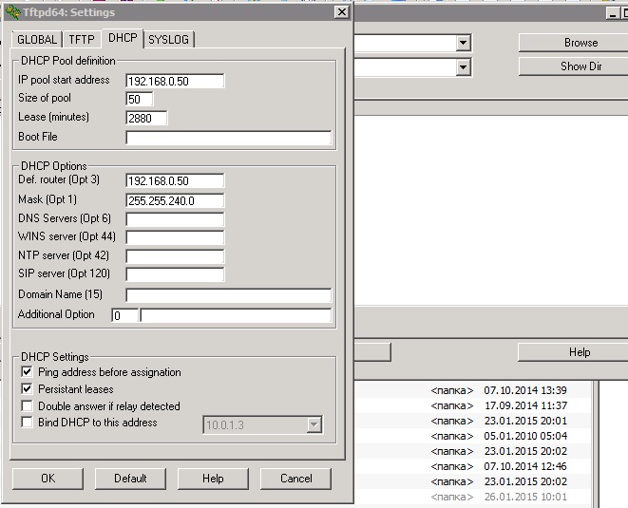Screen dimensions: 628x508
Task: Select folder row dated 07.10.2014 13:39
Action: pyautogui.click(x=472, y=390)
